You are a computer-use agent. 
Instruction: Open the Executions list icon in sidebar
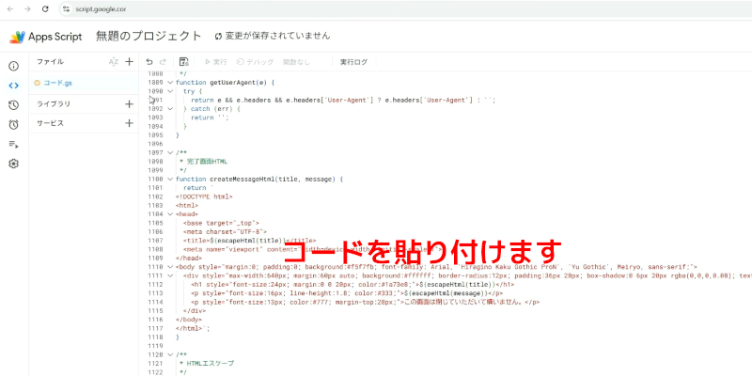pos(14,145)
